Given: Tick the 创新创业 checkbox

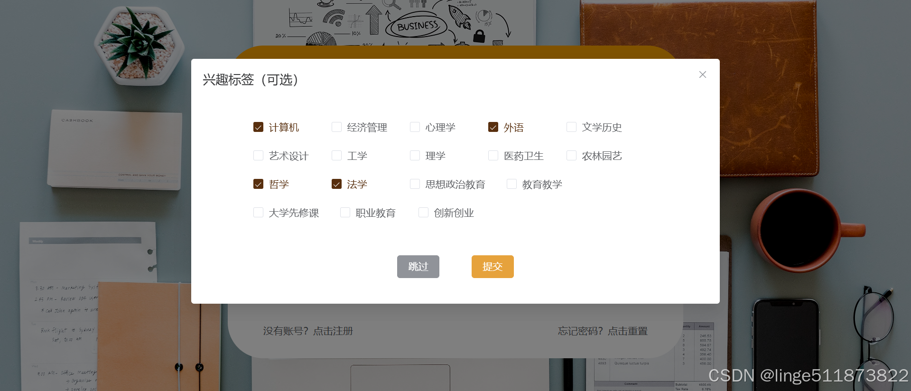Looking at the screenshot, I should point(423,213).
